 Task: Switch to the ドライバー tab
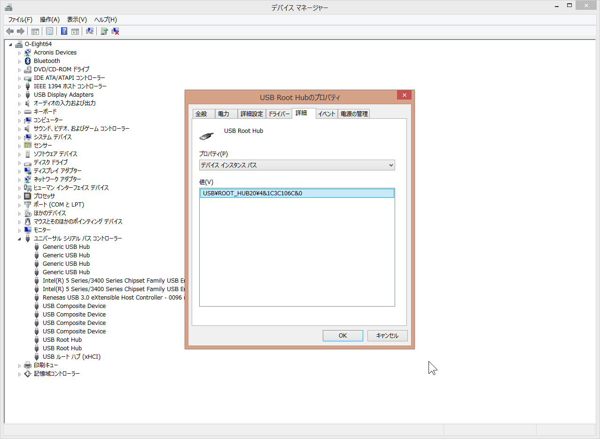[x=279, y=114]
